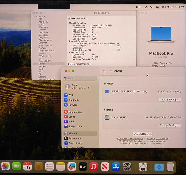Go forward with the right chevron in About

tap(110, 71)
